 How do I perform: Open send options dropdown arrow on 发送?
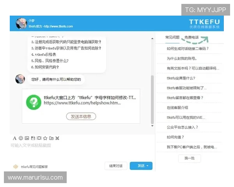pos(147,166)
